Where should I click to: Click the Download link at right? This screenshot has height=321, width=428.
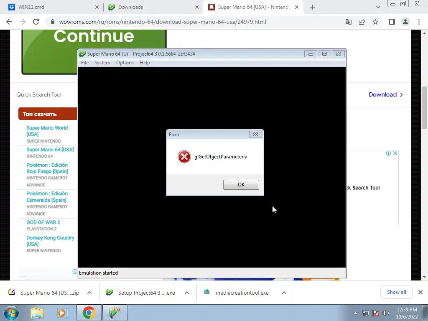386,94
